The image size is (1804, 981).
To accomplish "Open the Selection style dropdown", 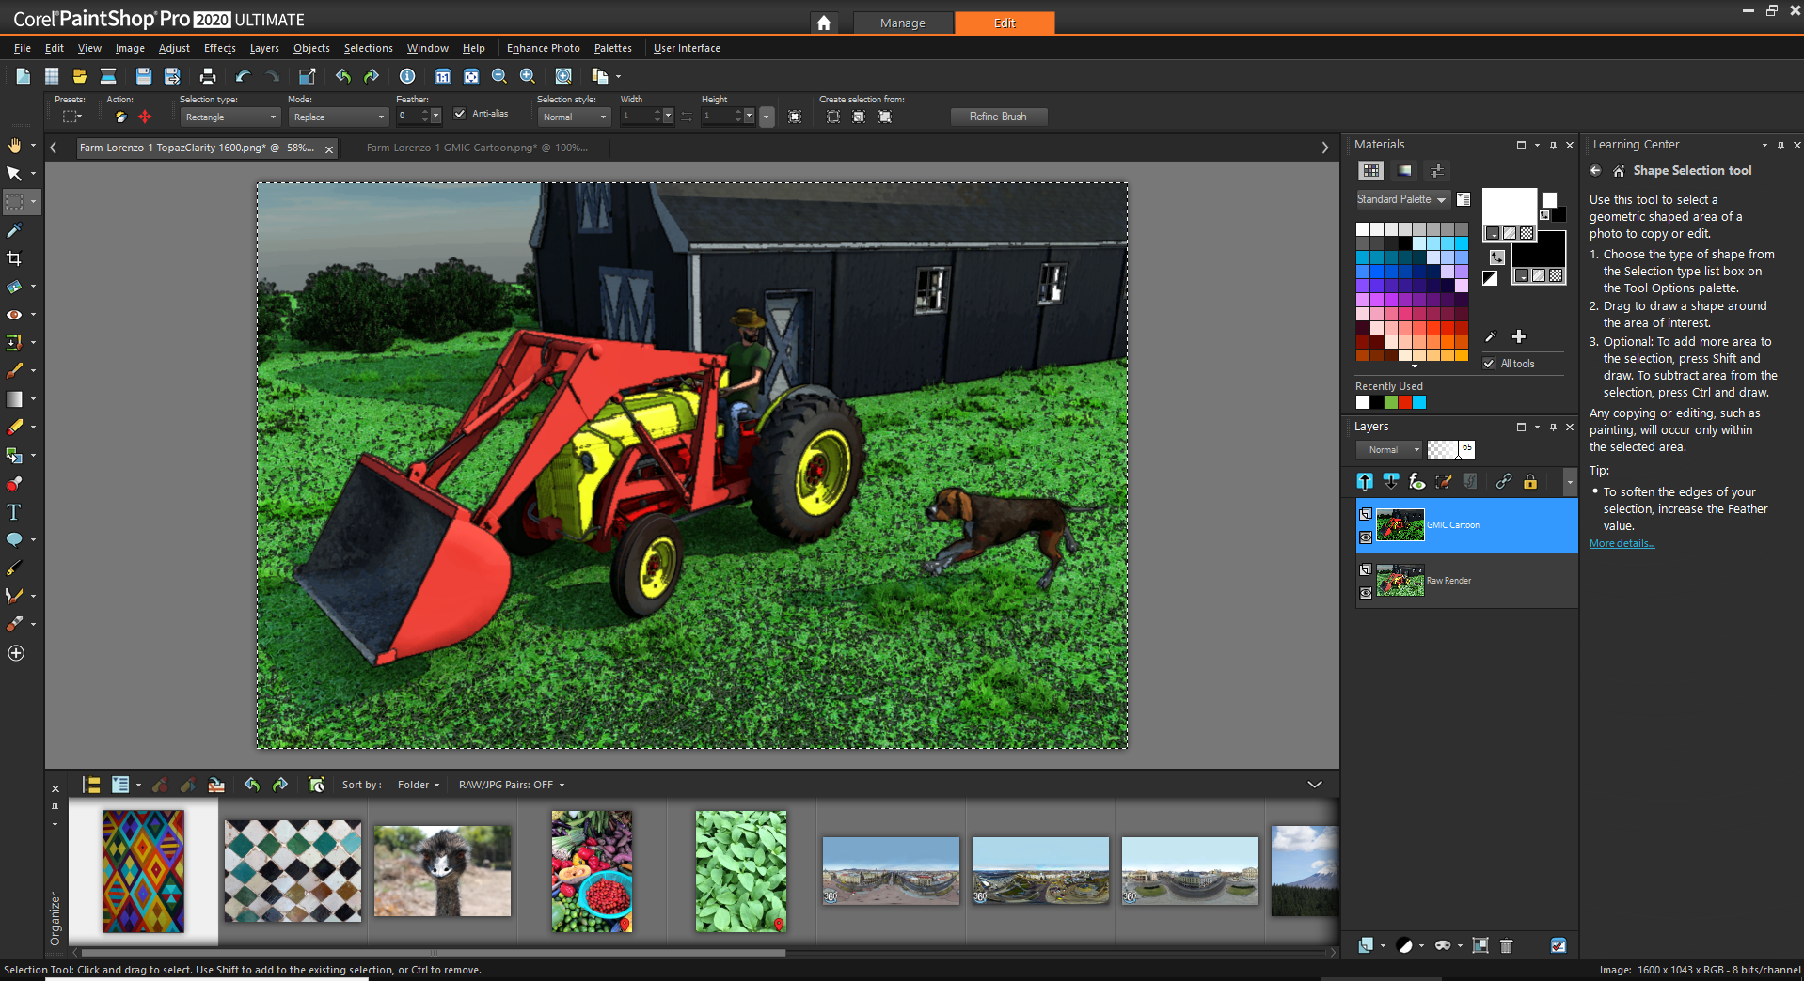I will coord(575,117).
